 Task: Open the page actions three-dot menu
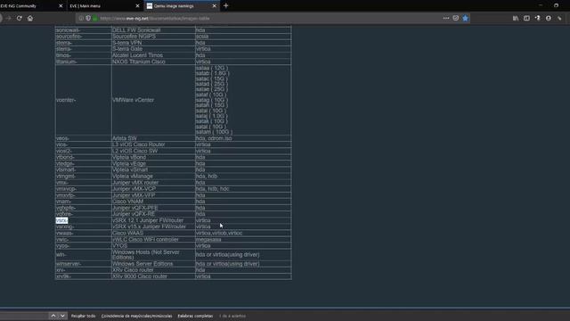(x=446, y=18)
